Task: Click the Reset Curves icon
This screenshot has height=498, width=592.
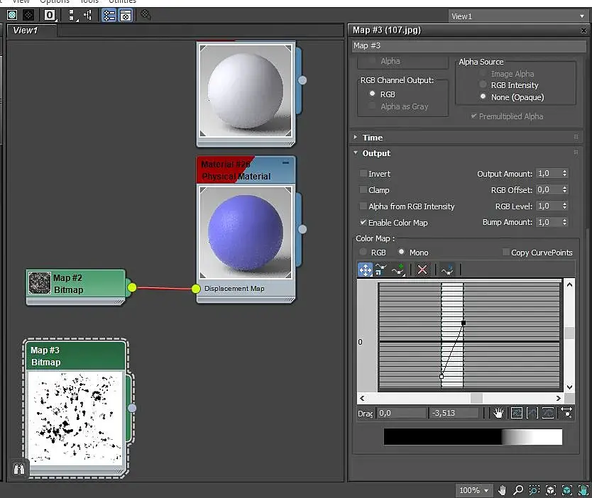Action: coord(447,270)
